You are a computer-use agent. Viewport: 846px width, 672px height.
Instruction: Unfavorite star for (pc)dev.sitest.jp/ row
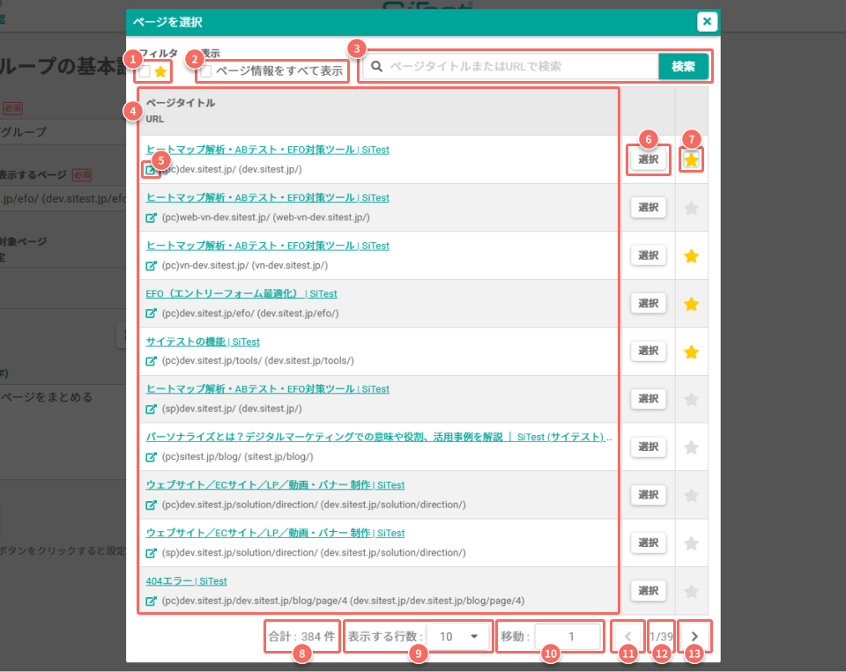(x=691, y=159)
